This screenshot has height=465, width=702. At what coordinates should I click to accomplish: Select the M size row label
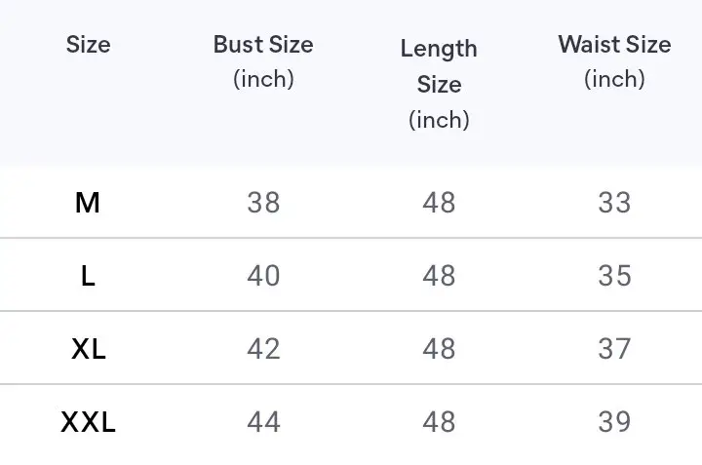[x=88, y=203]
